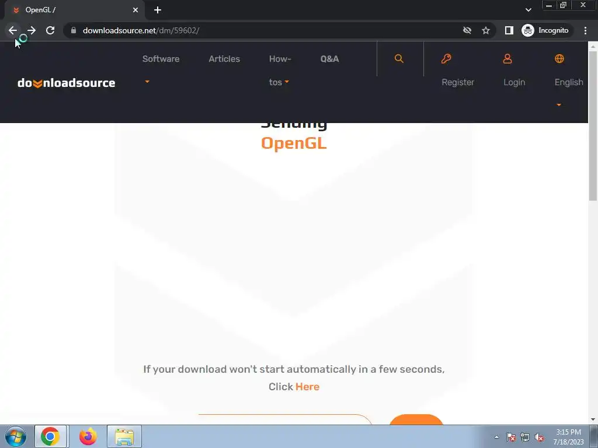The width and height of the screenshot is (598, 448).
Task: Open the Software menu
Action: coord(161,59)
